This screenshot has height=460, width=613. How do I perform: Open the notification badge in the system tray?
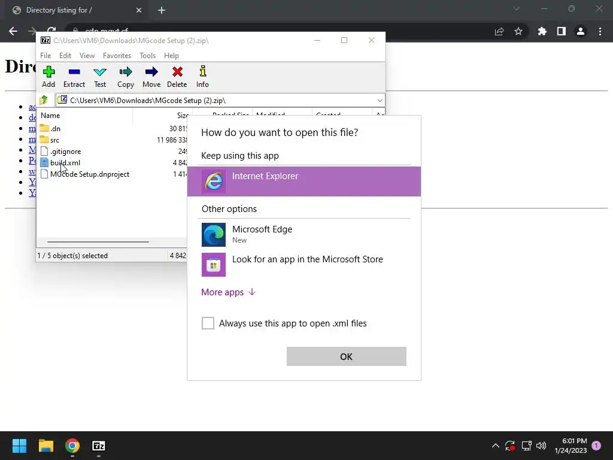pyautogui.click(x=596, y=446)
